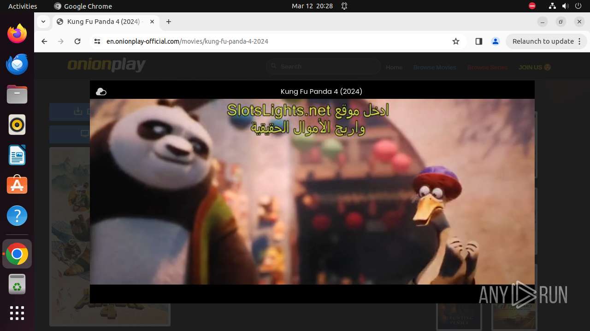The height and width of the screenshot is (331, 590).
Task: Bookmark this page with the star
Action: [456, 41]
